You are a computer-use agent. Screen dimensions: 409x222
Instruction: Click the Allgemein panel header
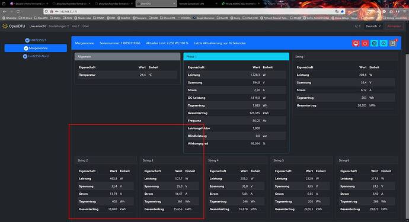tap(127, 57)
